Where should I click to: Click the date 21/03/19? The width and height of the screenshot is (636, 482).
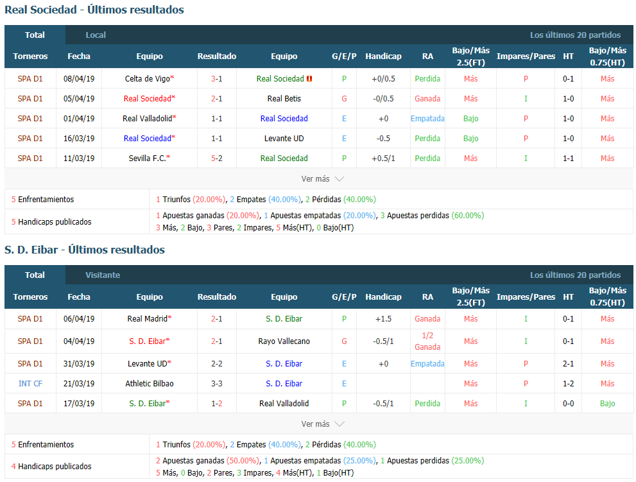click(79, 383)
